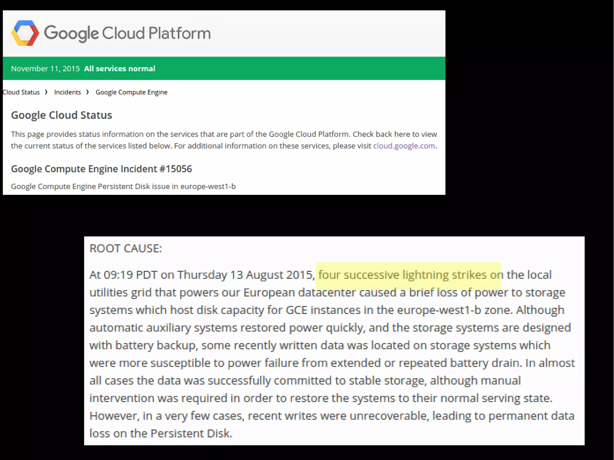Click 'loss on the Persistent Disk.' final line
Viewport: 614px width, 460px height.
(x=161, y=433)
